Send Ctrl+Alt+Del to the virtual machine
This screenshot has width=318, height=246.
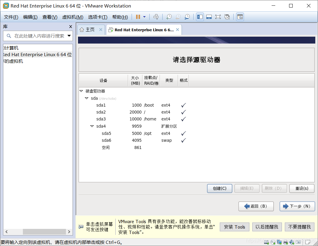tap(156, 17)
